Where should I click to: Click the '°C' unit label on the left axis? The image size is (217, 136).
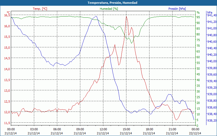8,12
